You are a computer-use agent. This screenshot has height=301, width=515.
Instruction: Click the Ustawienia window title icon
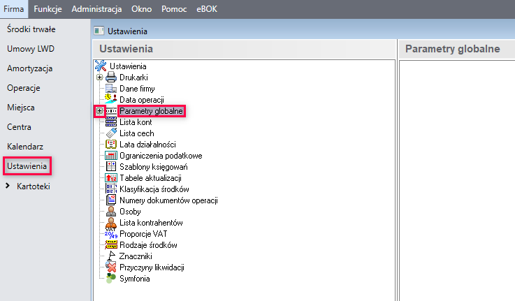pos(99,31)
